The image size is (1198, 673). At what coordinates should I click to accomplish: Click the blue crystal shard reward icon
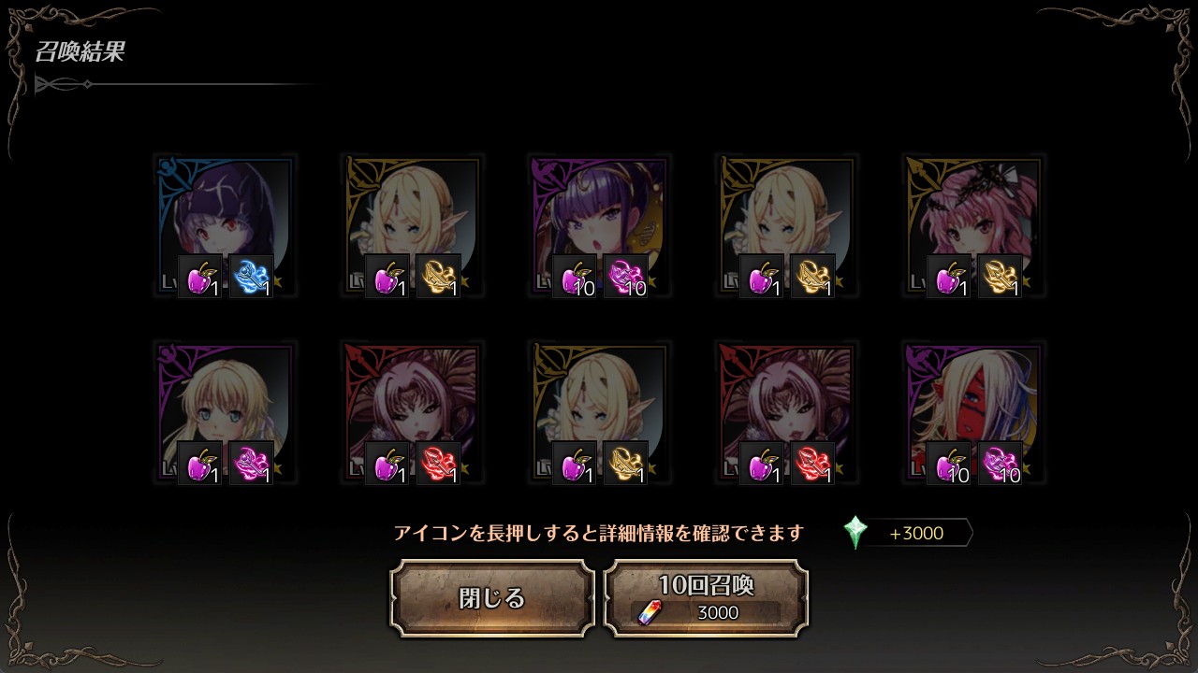(x=251, y=277)
